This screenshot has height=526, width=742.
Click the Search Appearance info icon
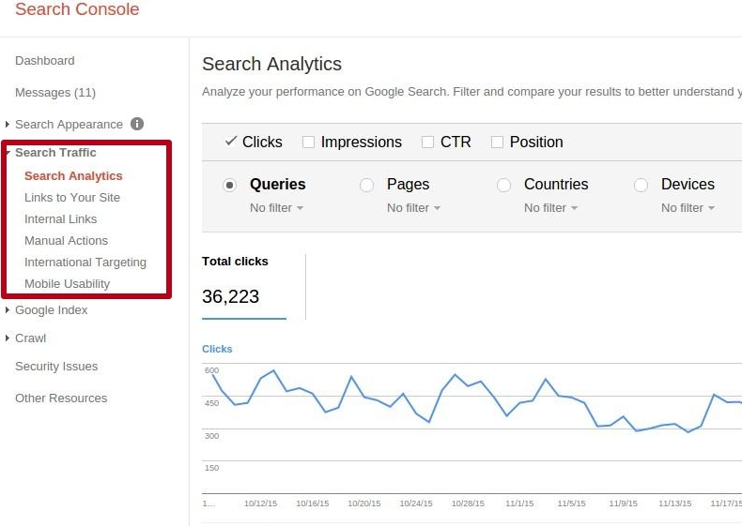pos(137,124)
